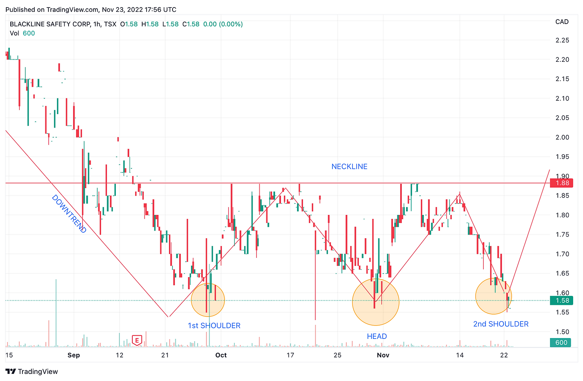Viewport: 583px width, 381px height.
Task: Click the 2.00 price axis value
Action: [562, 137]
